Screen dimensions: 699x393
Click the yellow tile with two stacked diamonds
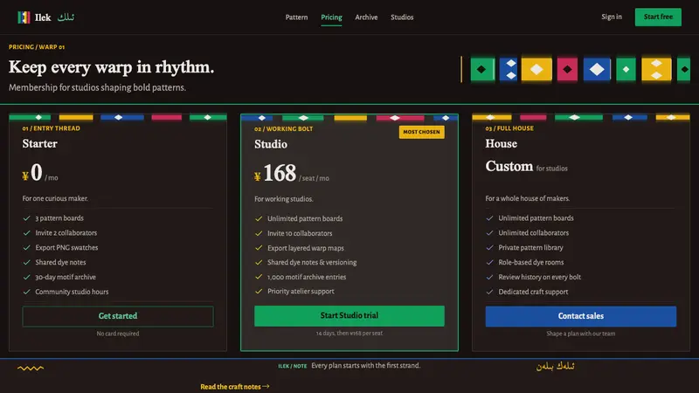[x=656, y=69]
